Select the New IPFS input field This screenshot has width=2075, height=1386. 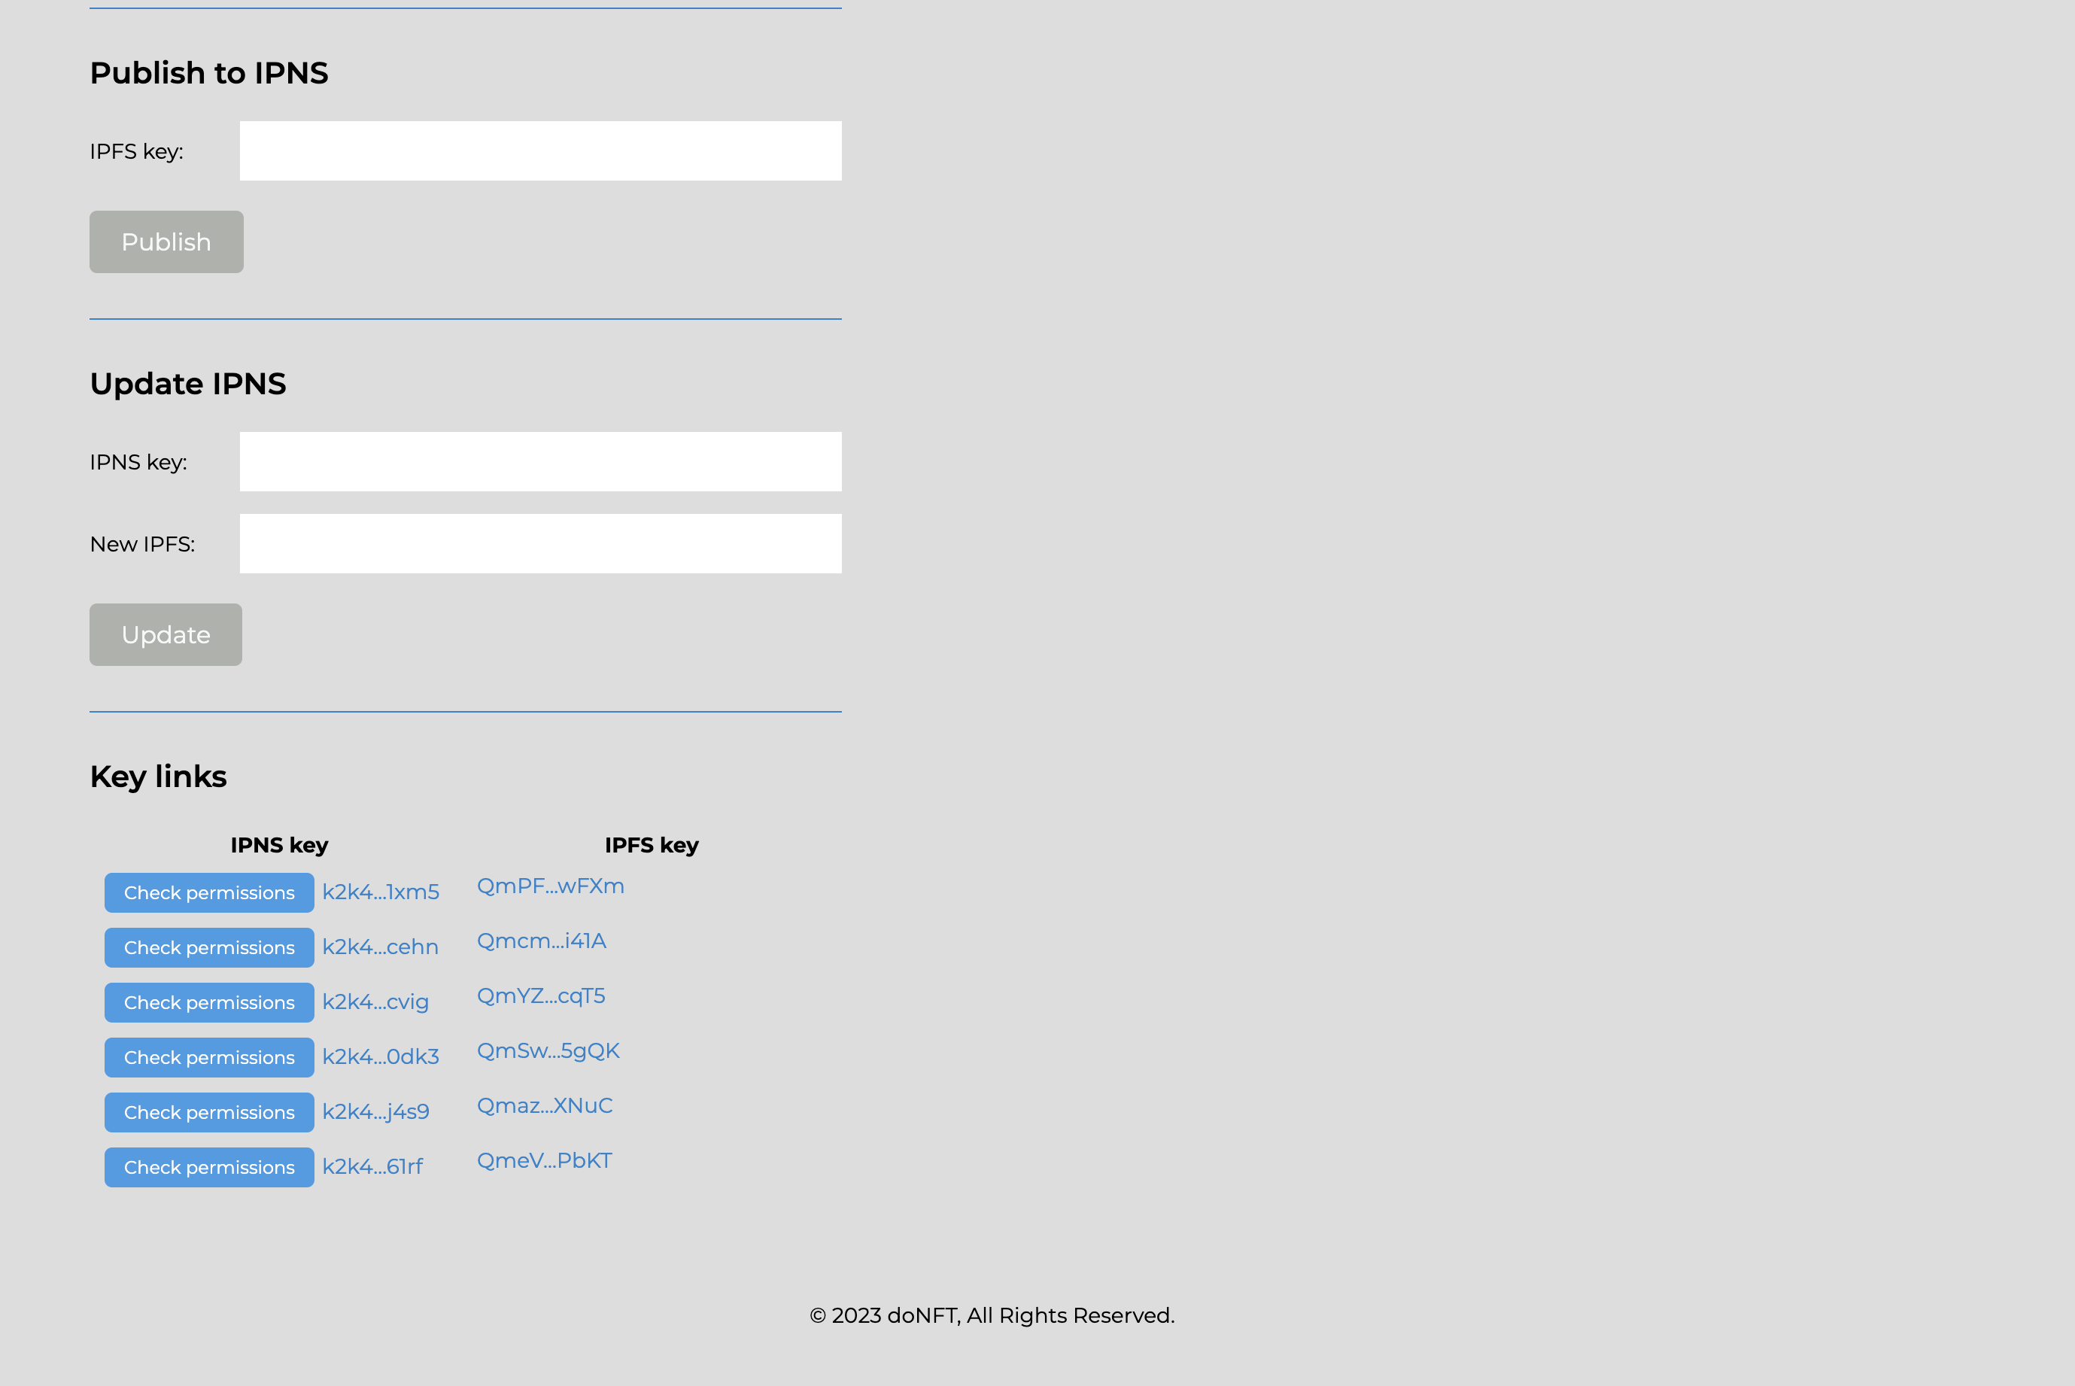[541, 545]
